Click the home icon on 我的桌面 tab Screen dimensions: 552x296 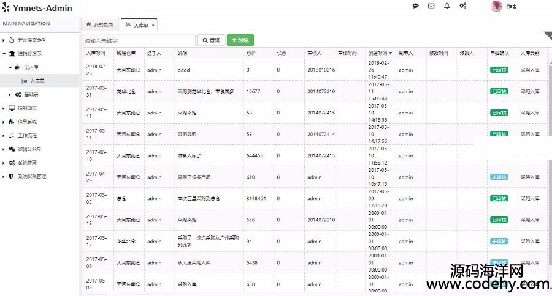[88, 24]
